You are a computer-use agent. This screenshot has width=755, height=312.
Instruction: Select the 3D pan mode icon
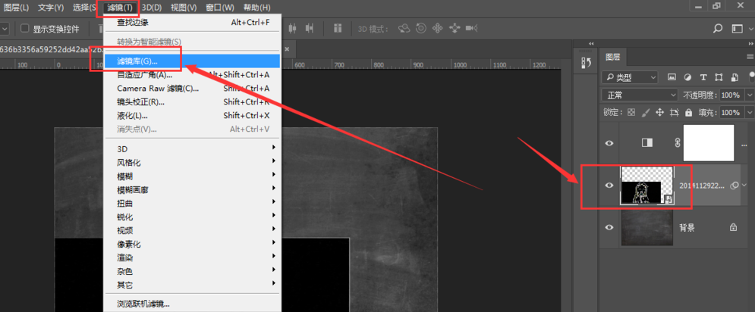coord(437,28)
